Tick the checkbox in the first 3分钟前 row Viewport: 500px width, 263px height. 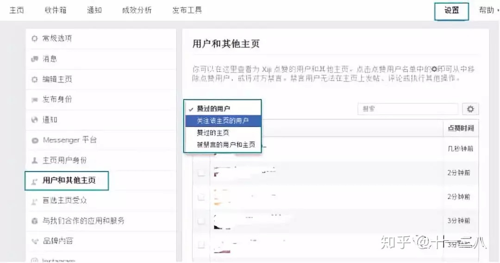pyautogui.click(x=201, y=221)
